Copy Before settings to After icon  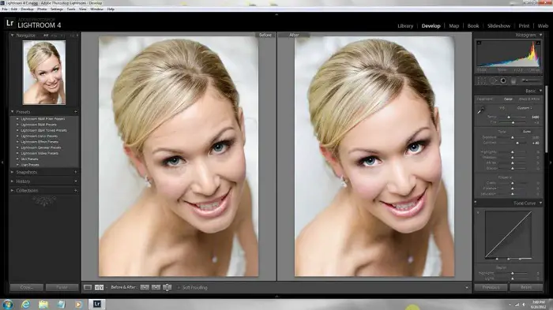pos(145,287)
